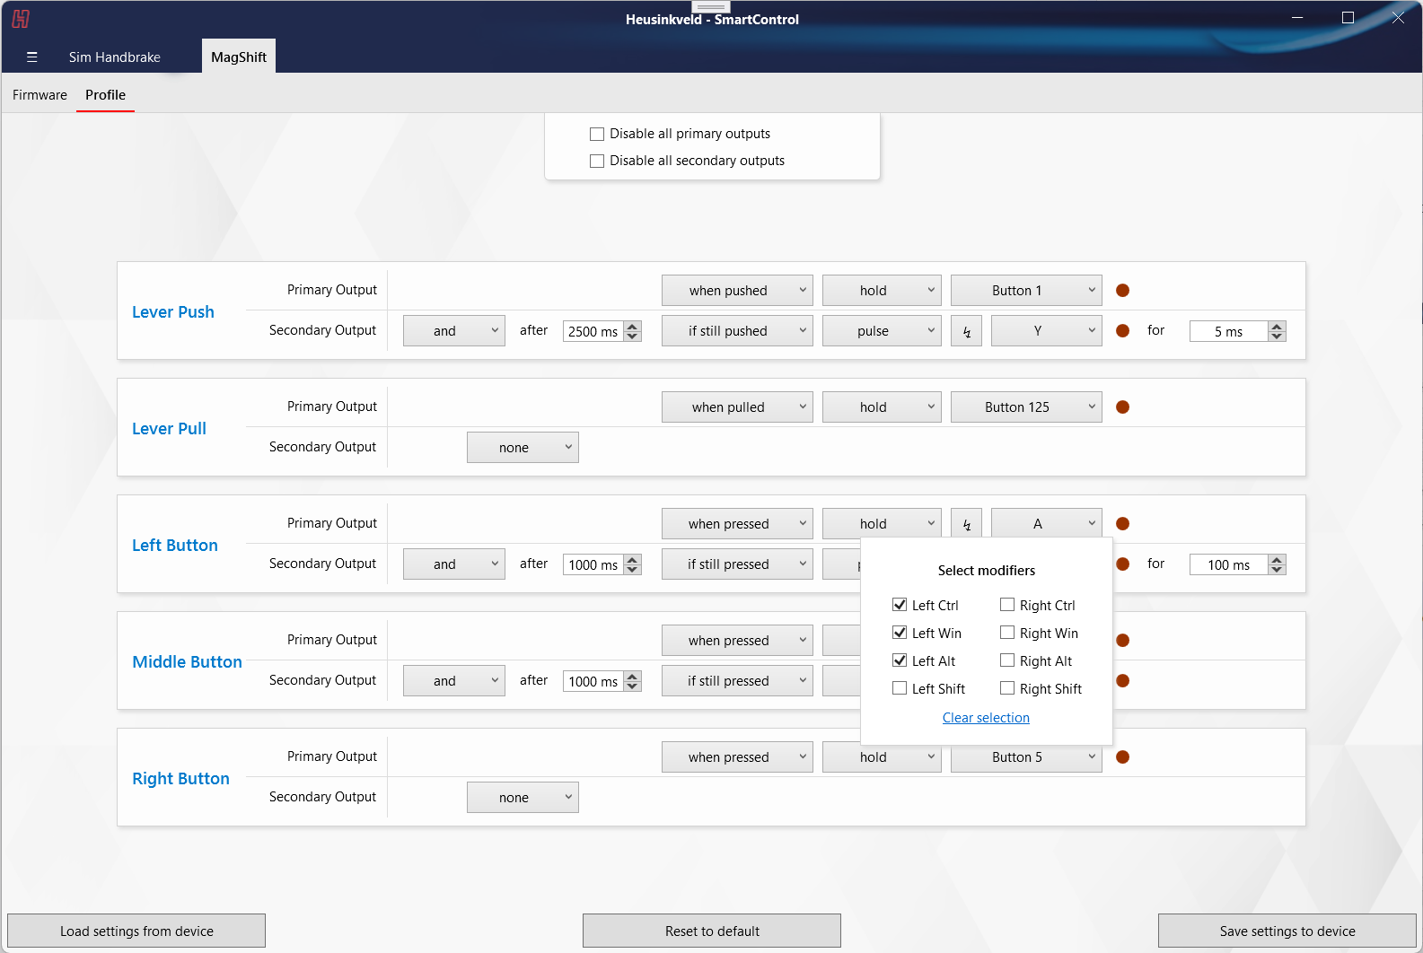1423x953 pixels.
Task: Decrease the Lever Push 2500 ms delay
Action: point(633,337)
